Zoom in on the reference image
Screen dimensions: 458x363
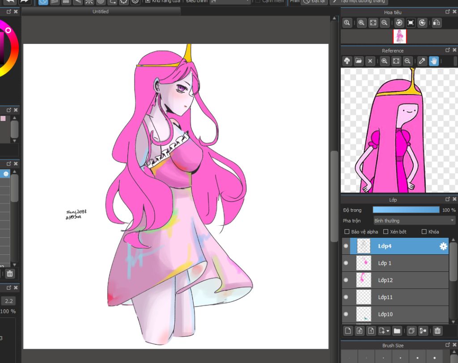click(x=384, y=61)
